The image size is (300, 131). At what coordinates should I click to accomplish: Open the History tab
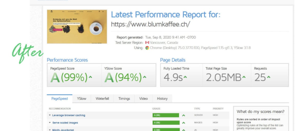[162, 99]
